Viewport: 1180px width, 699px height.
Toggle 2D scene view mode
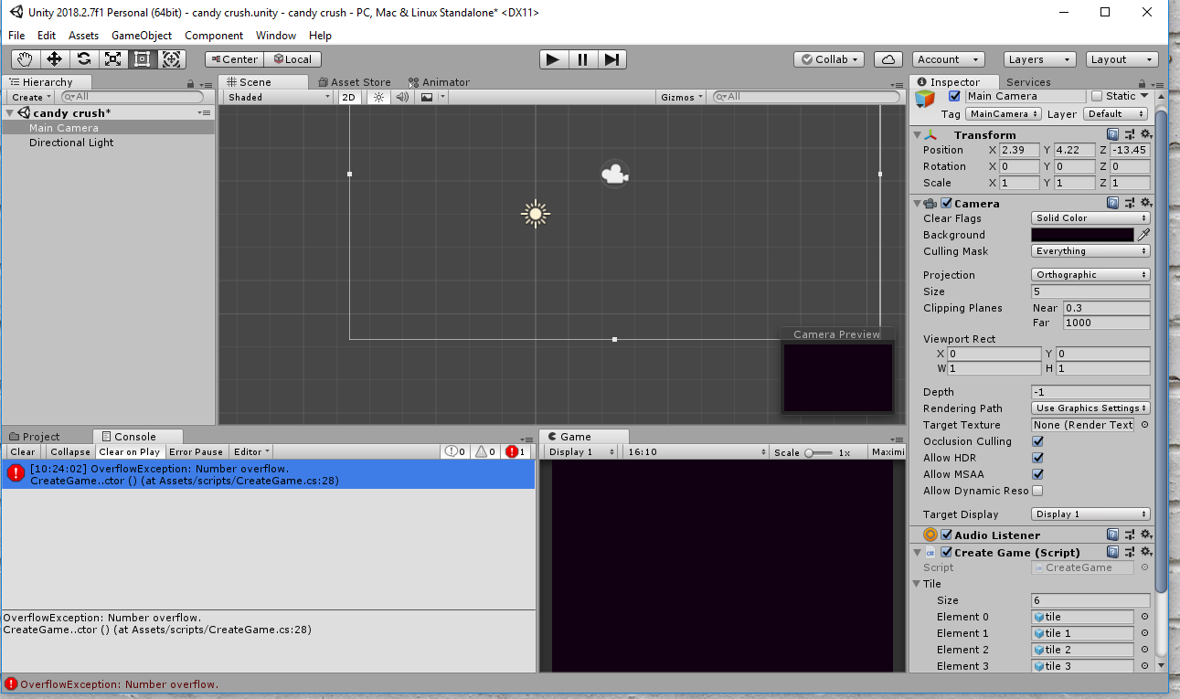[x=349, y=97]
